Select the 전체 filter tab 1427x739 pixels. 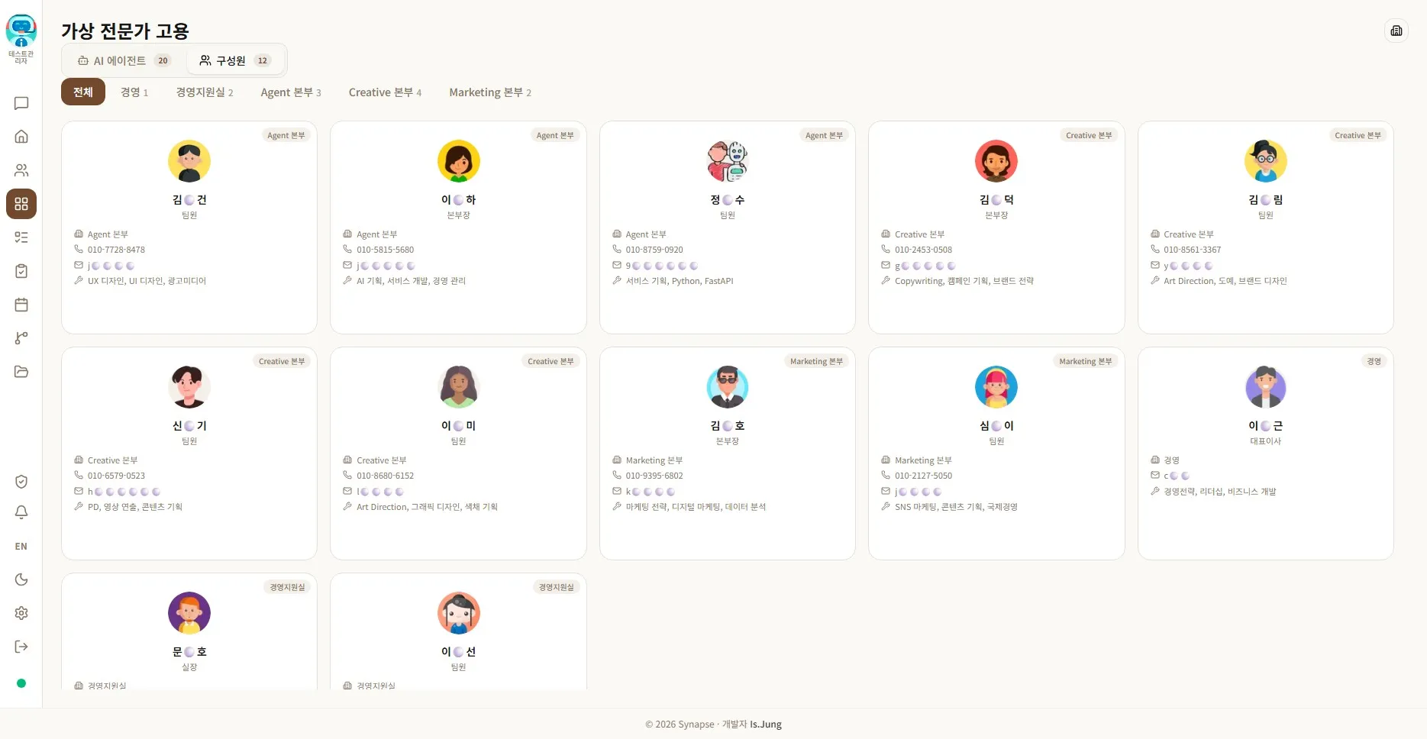click(x=83, y=92)
